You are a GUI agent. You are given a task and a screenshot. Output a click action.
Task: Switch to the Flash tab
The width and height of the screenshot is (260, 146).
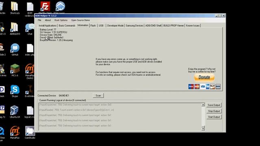pyautogui.click(x=93, y=26)
